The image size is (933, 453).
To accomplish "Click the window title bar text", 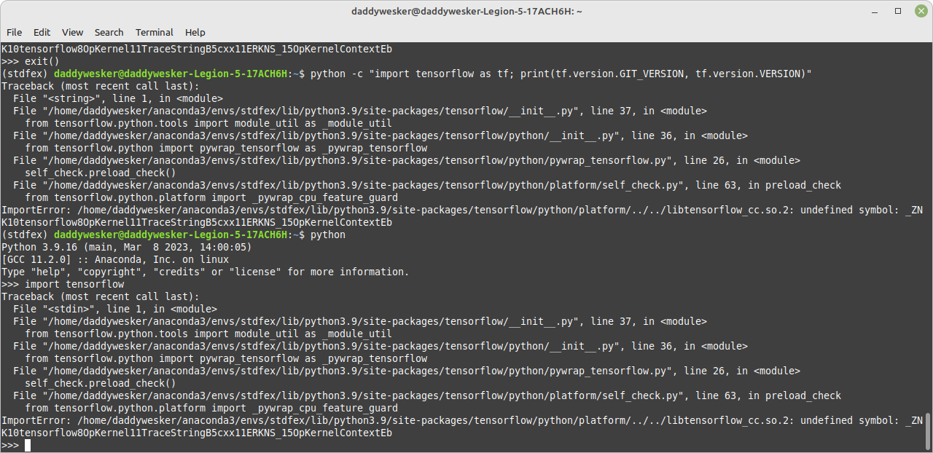I will (x=466, y=10).
